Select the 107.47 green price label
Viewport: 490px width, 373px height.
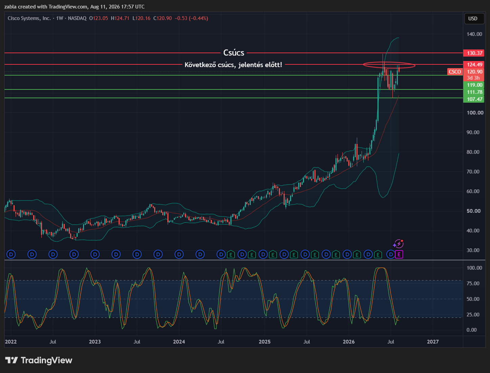pos(474,99)
